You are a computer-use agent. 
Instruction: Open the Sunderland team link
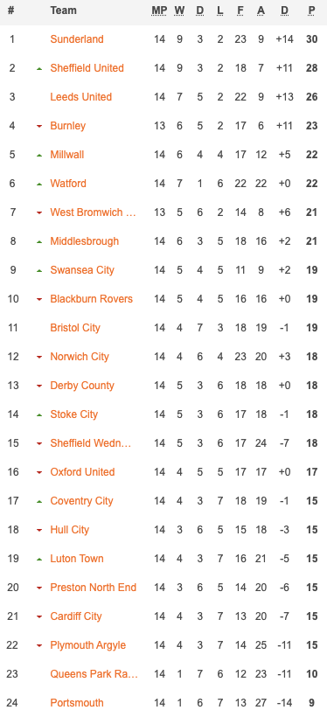point(77,39)
